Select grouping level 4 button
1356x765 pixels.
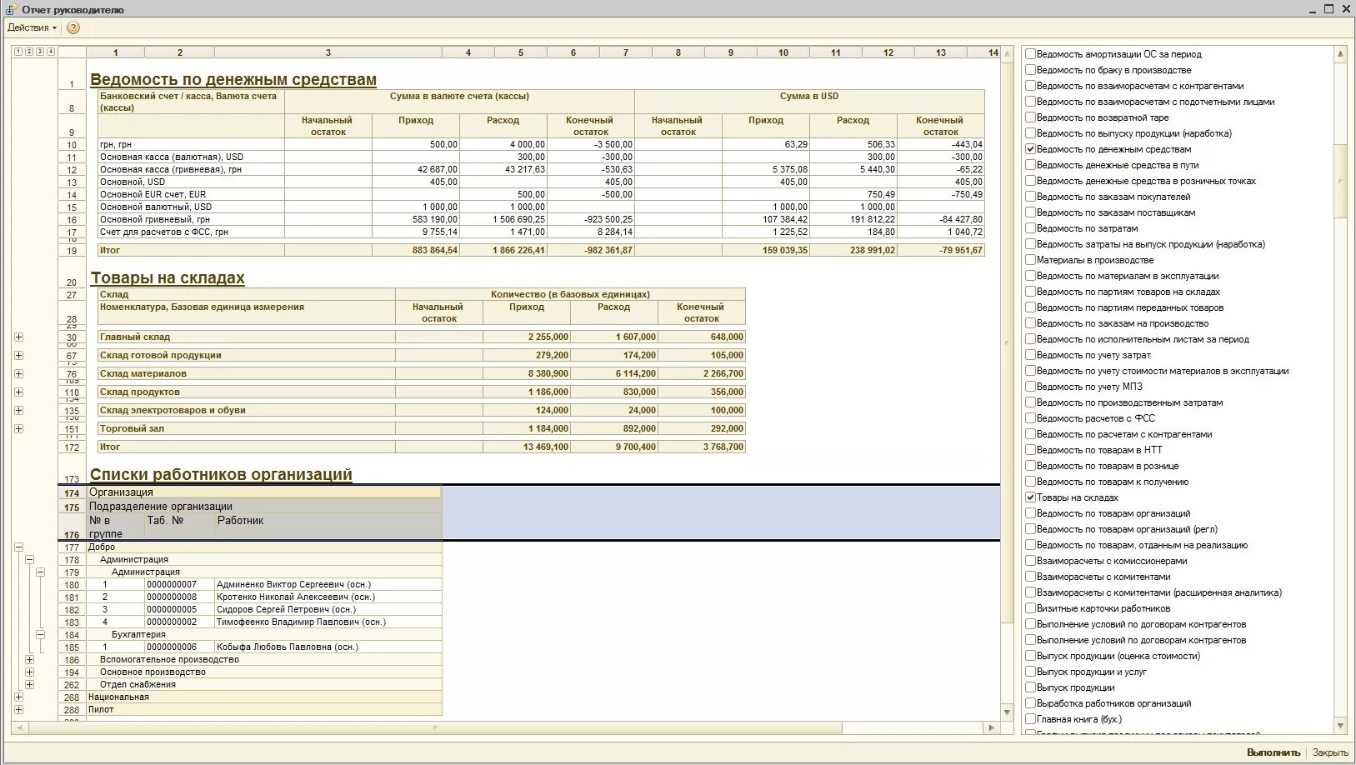tap(50, 52)
